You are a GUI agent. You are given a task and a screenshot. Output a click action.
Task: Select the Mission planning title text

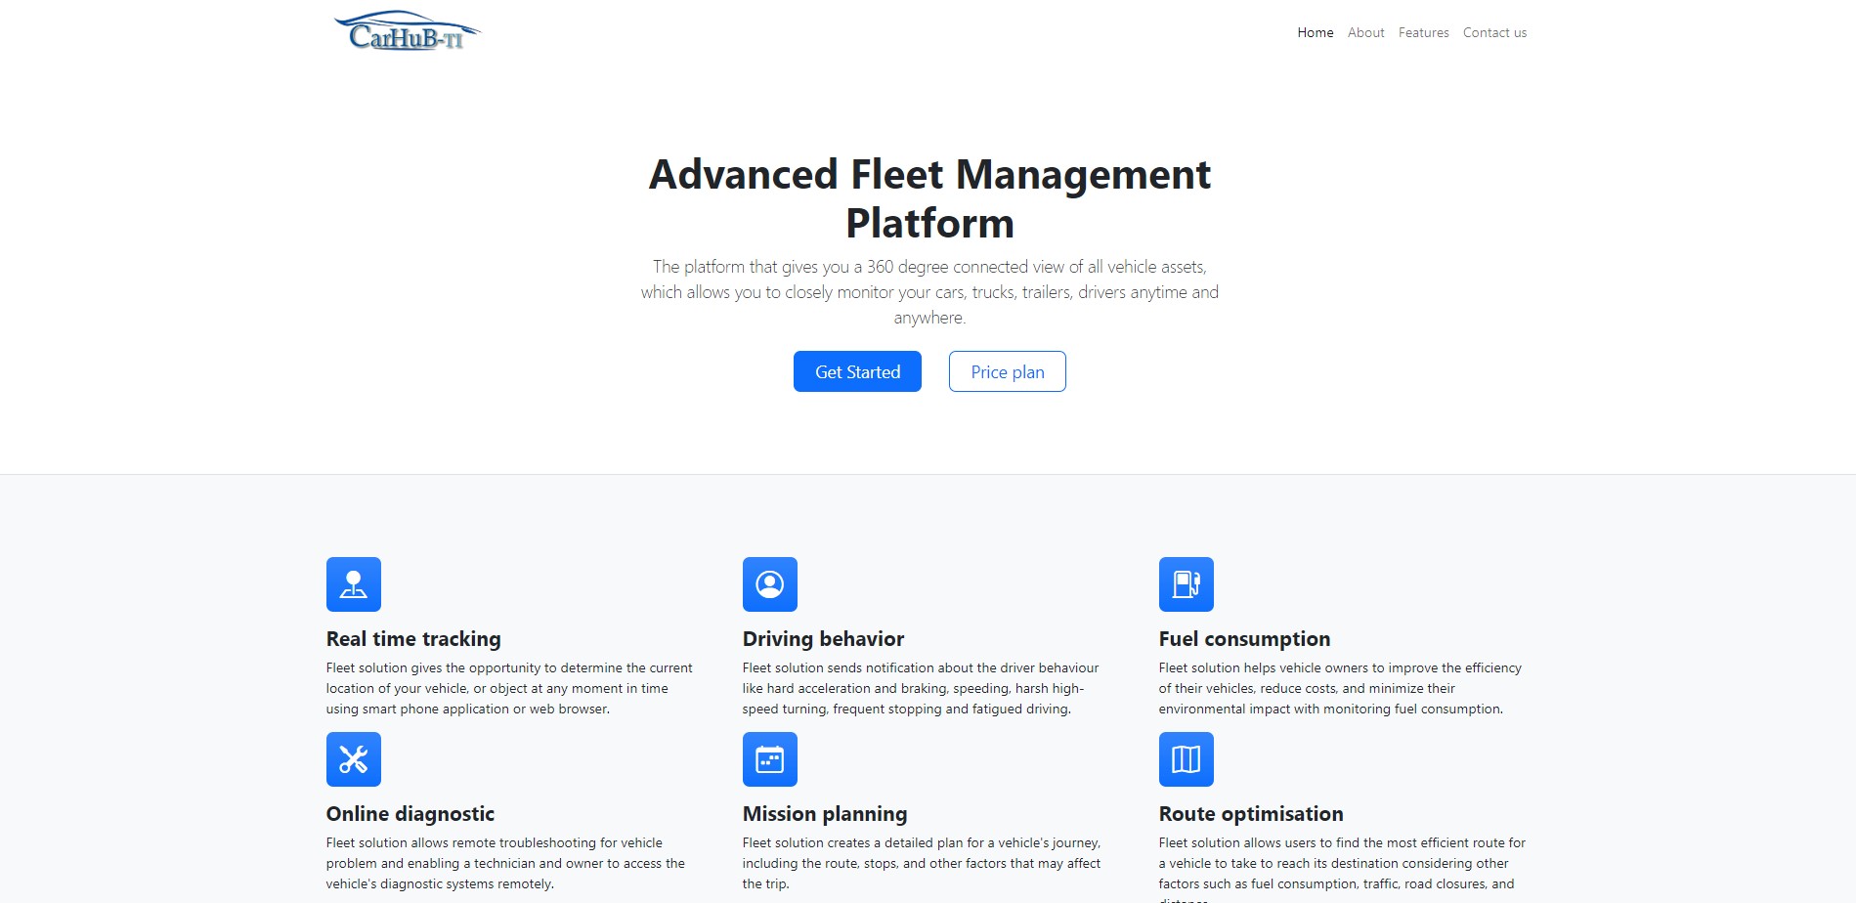pos(825,814)
